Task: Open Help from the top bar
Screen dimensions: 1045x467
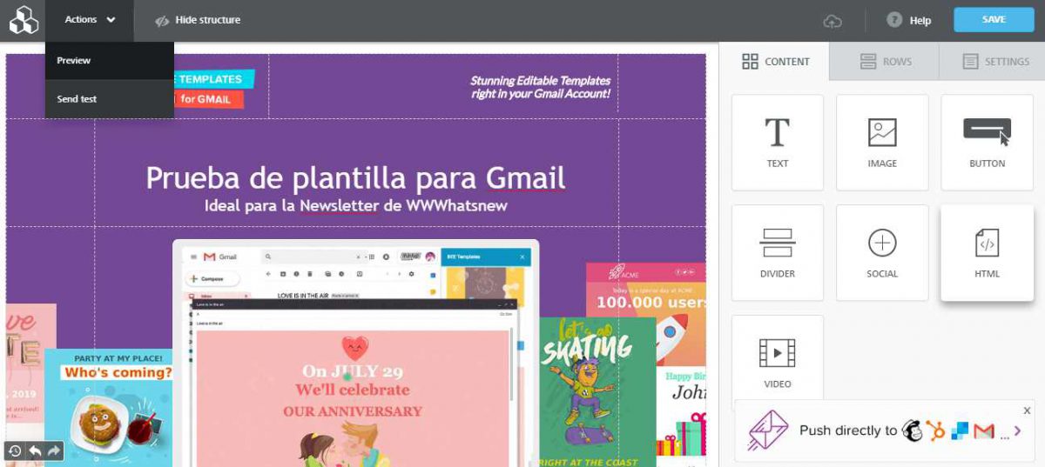Action: click(909, 20)
